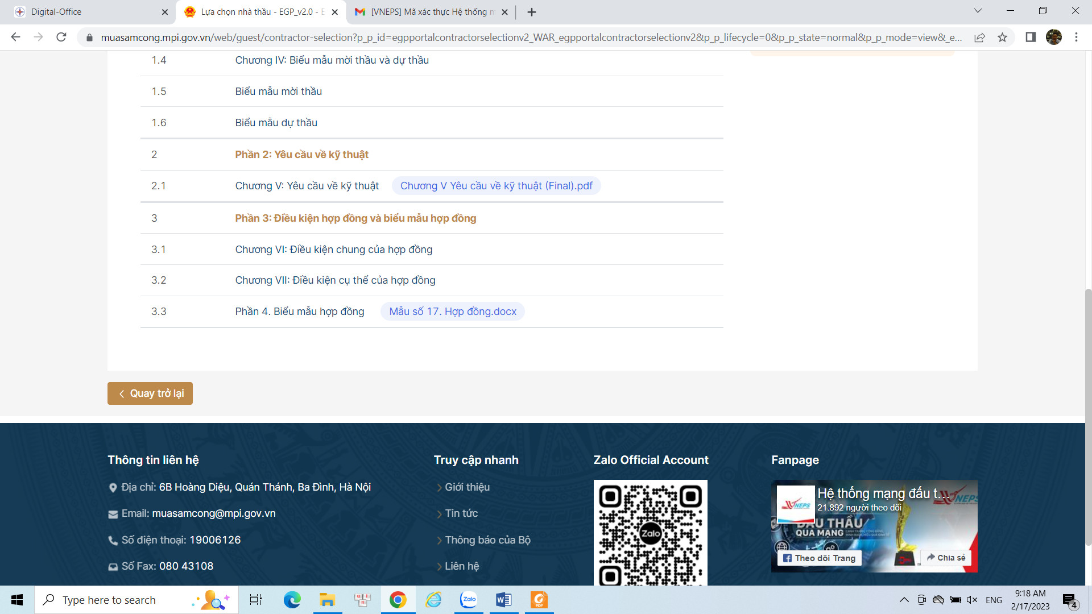Screen dimensions: 1092x614
Task: Go back using browser back arrow
Action: click(x=15, y=38)
